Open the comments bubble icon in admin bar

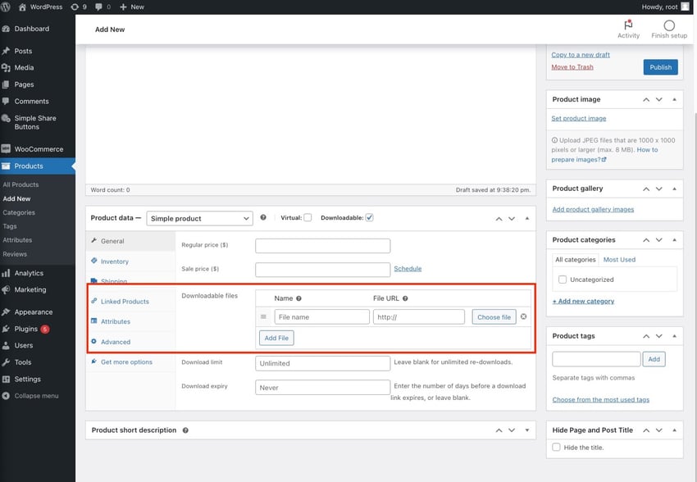click(x=98, y=7)
